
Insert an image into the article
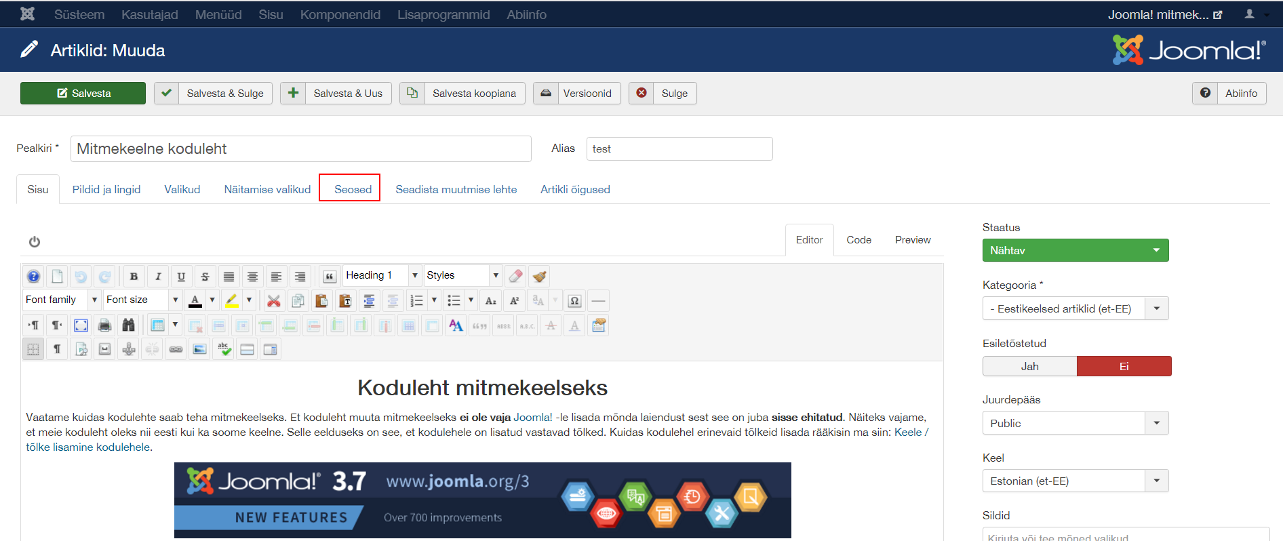(199, 350)
